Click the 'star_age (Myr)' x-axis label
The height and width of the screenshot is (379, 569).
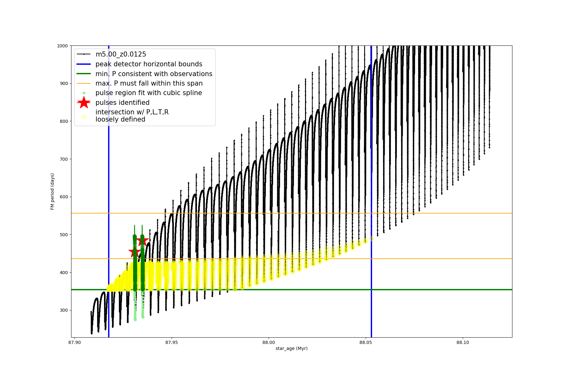(291, 348)
